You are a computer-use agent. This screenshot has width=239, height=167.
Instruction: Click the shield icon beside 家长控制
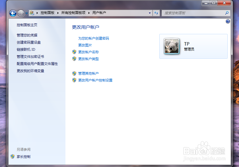click(12, 156)
